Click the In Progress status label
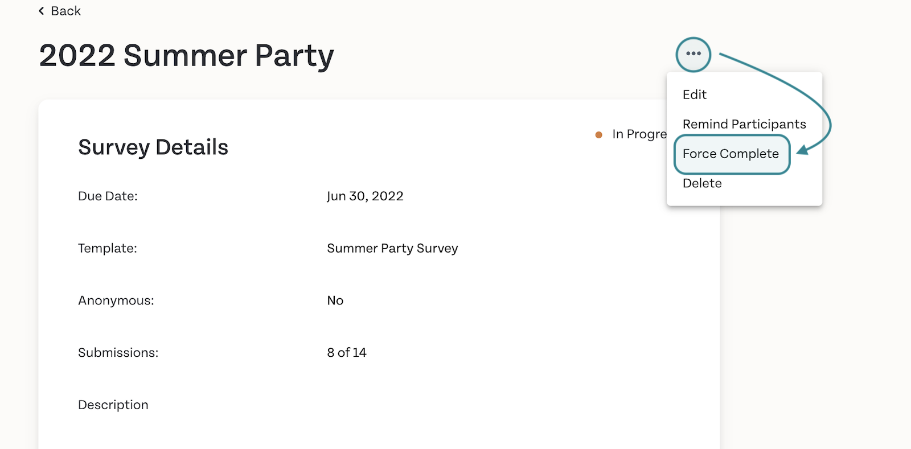Screen dimensions: 911x449 (x=639, y=134)
